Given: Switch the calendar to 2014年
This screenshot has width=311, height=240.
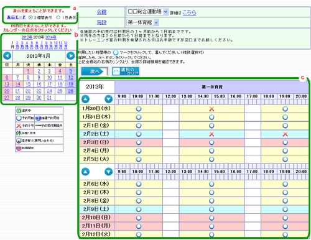Looking at the screenshot, I should [x=51, y=37].
